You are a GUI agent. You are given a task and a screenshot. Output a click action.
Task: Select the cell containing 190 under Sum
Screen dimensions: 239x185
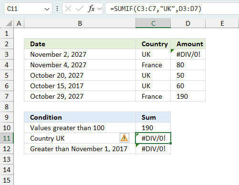[x=153, y=128]
